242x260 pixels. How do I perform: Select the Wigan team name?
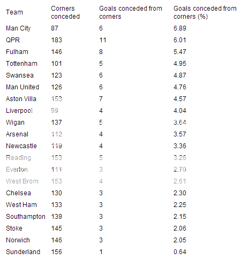pyautogui.click(x=15, y=123)
